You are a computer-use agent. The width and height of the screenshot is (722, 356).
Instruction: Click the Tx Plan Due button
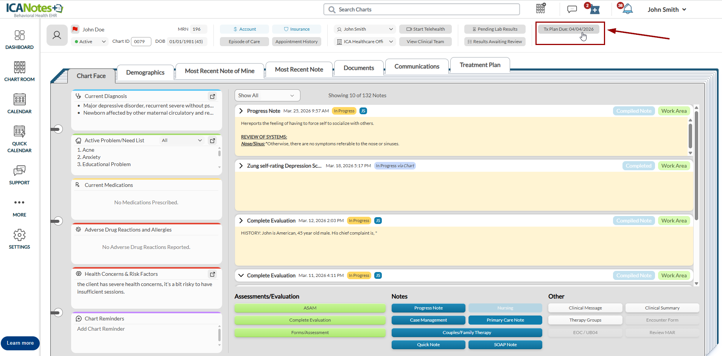pos(568,29)
